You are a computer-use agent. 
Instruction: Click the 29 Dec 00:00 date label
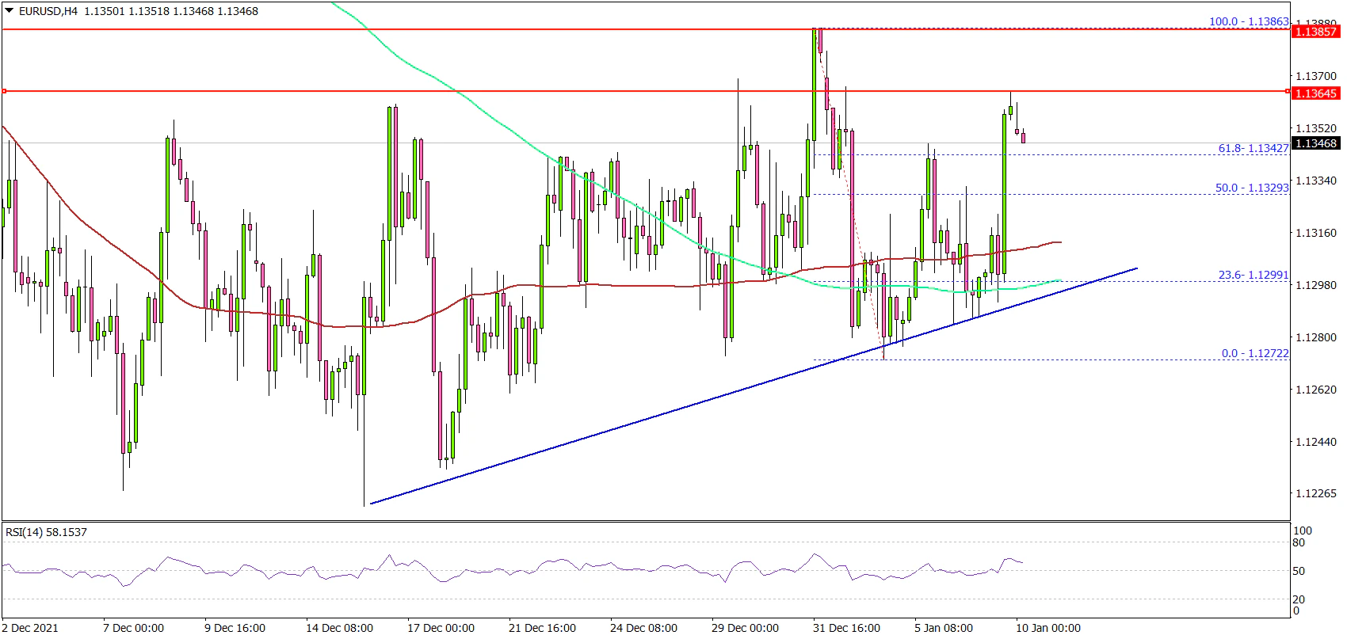click(x=744, y=628)
